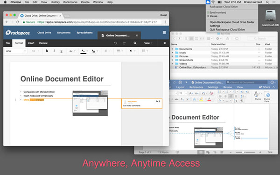The height and width of the screenshot is (175, 280).
Task: Open the View dropdown in the editor
Action: (x=148, y=43)
